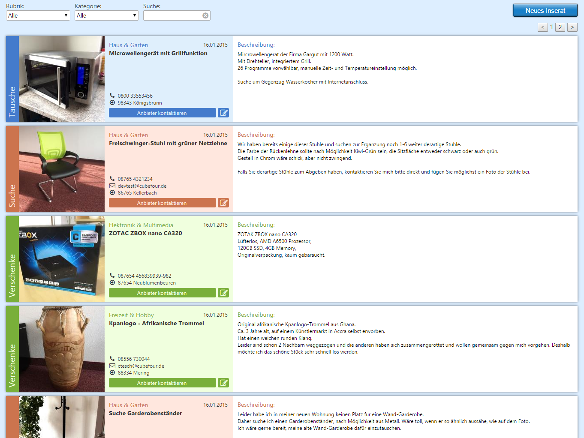Click Beschreibung heading of the microwave listing
Viewport: 584px width, 438px height.
coord(256,45)
